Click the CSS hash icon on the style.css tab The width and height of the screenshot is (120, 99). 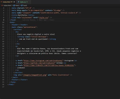tap(18, 2)
